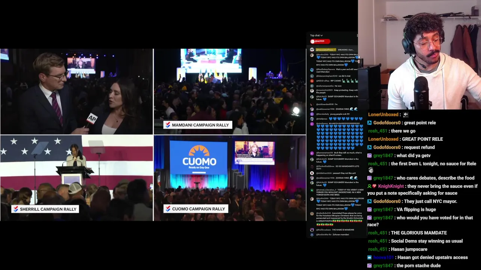Viewport: 481px width, 270px height.
Task: Click the L avatar of @lukecunningham9240
Action: pos(312,76)
